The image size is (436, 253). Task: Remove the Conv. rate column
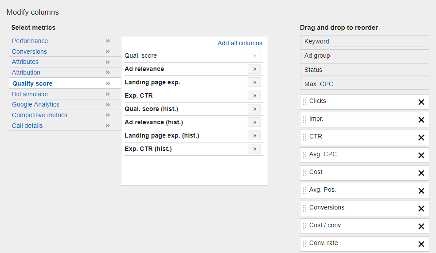(x=421, y=244)
